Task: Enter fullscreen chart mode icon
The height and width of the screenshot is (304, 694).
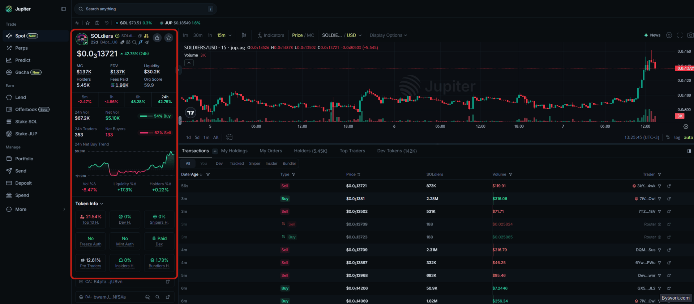Action: pyautogui.click(x=680, y=35)
